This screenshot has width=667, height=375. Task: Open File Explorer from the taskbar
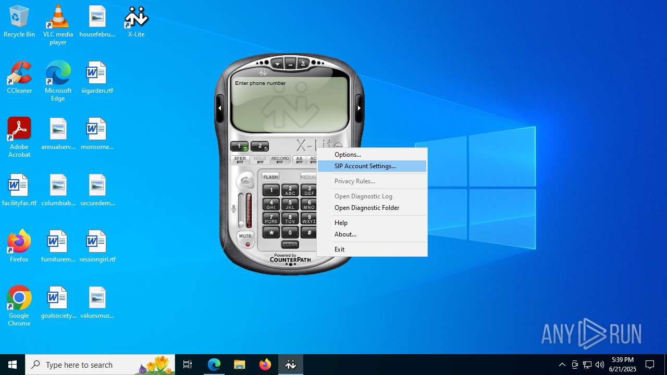click(240, 365)
